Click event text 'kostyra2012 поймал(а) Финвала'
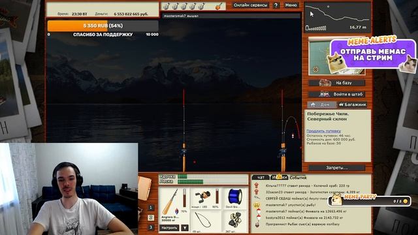418x235 pixels. click(x=293, y=218)
